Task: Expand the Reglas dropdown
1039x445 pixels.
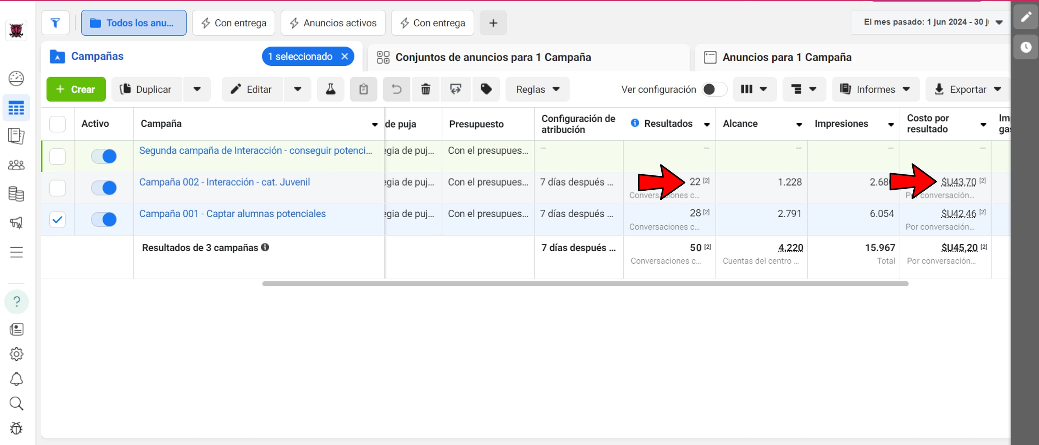Action: pos(537,89)
